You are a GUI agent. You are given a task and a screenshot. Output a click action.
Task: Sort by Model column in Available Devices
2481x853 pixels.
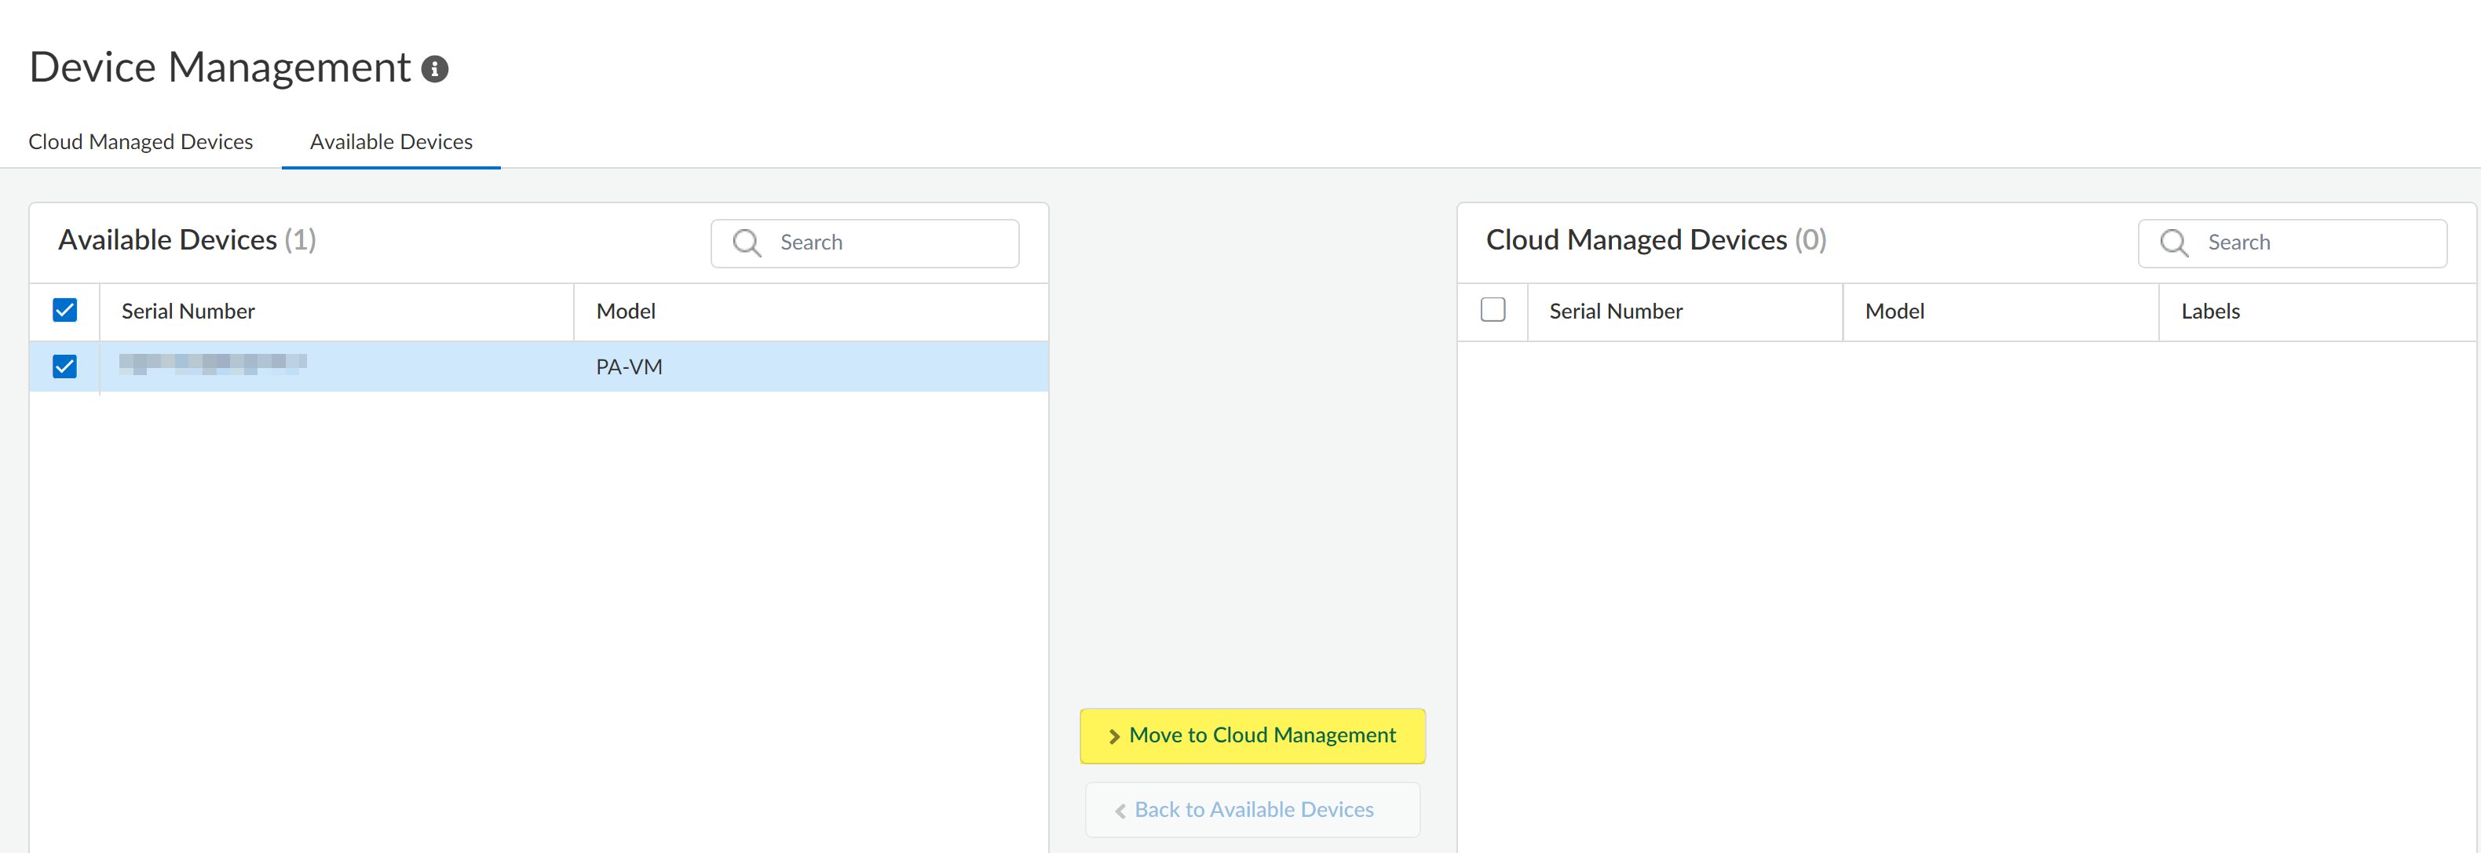[626, 311]
